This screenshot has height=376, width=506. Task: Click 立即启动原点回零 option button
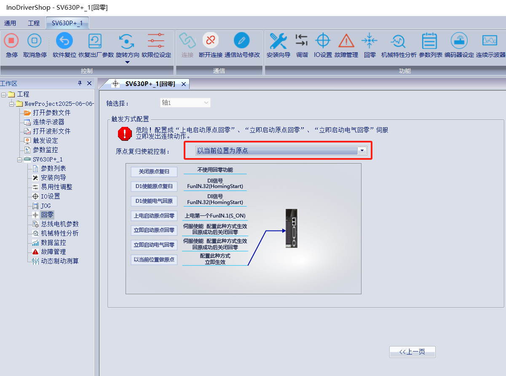[154, 230]
